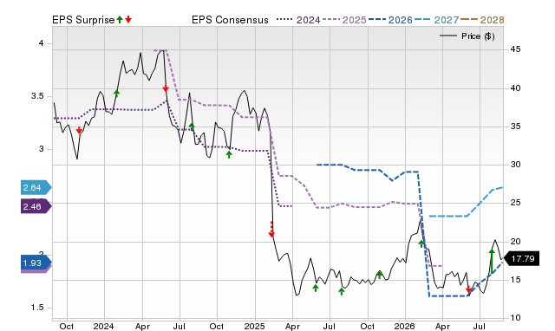Screen dimensions: 555x331
Task: Toggle the 2026 consensus series in the legend
Action: point(390,20)
